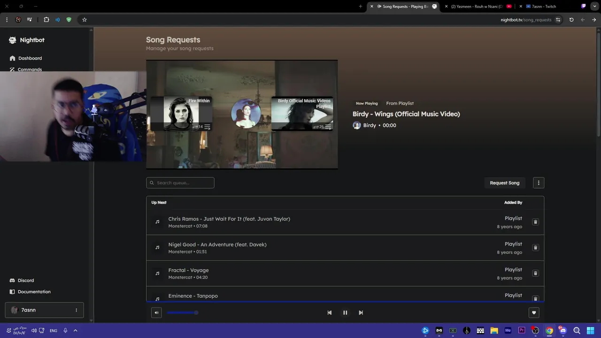Click the Added By column header

click(513, 202)
